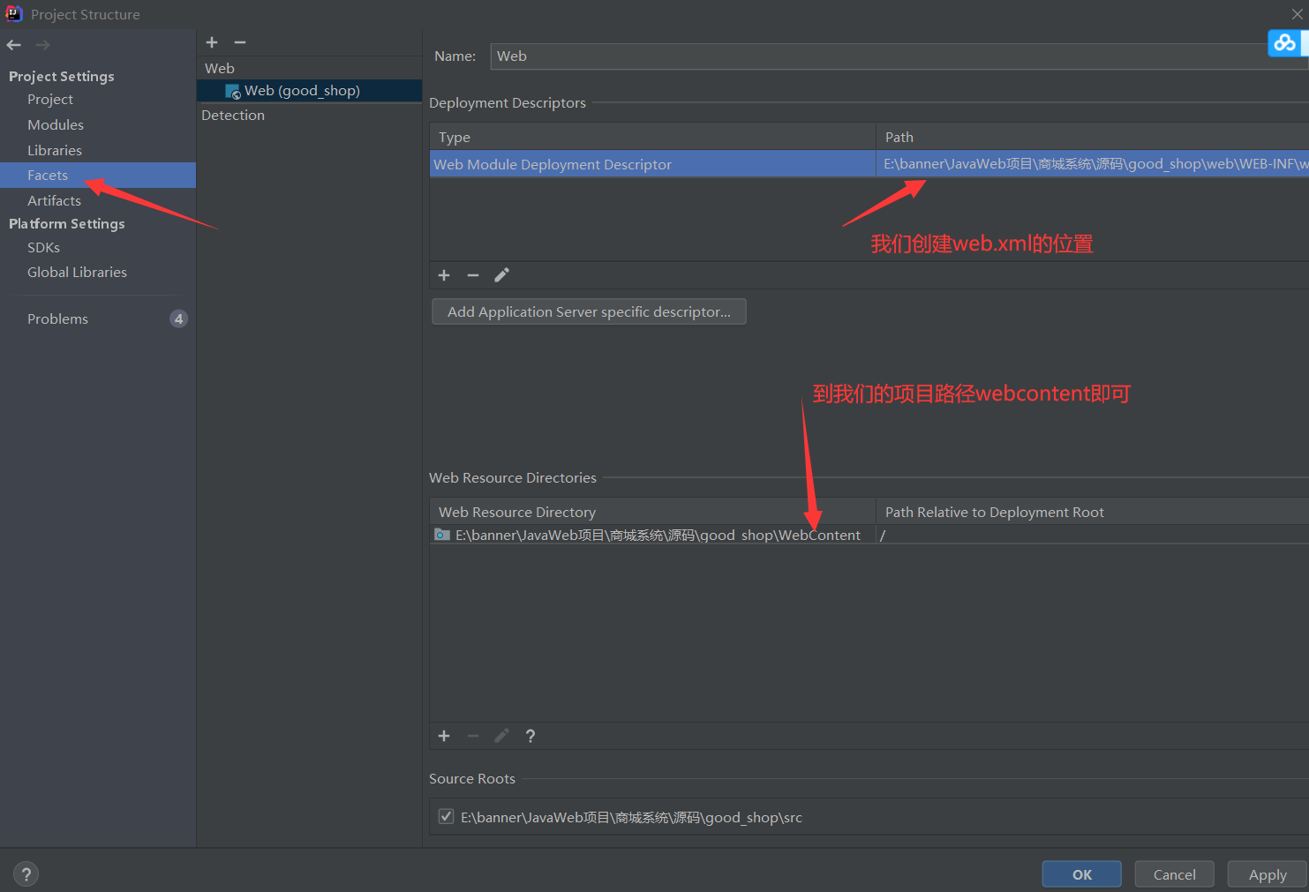Edit deployment descriptor with the pencil icon
1309x892 pixels.
click(x=501, y=275)
